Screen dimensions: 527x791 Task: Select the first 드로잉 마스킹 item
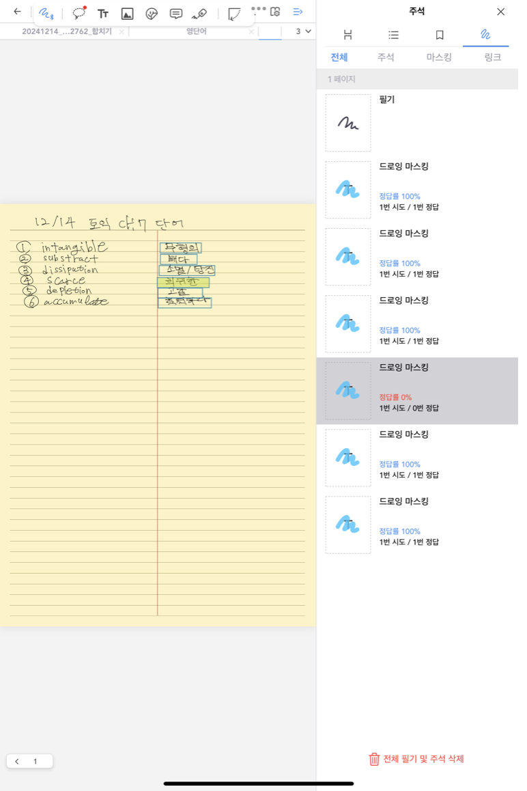[x=417, y=190]
